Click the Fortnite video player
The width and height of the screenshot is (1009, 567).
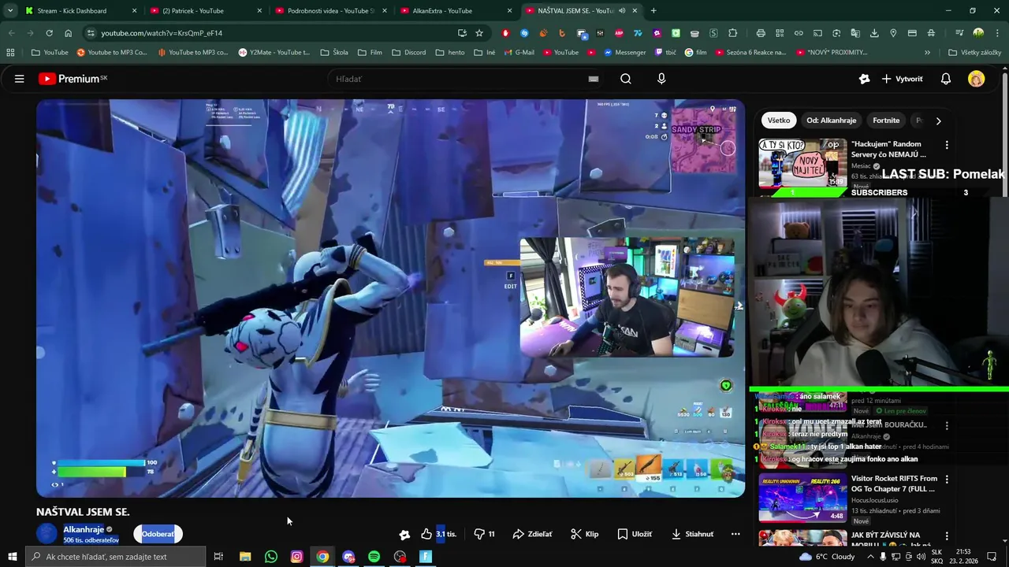click(390, 298)
